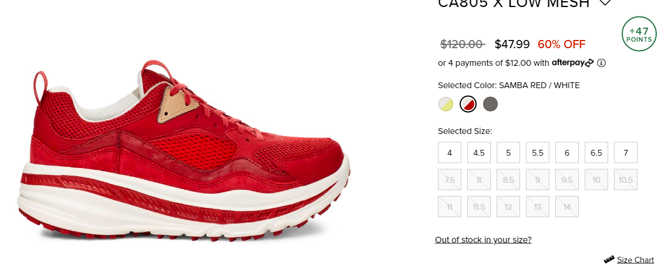Select the Samba Red / White swatch
The height and width of the screenshot is (275, 668).
pyautogui.click(x=468, y=104)
